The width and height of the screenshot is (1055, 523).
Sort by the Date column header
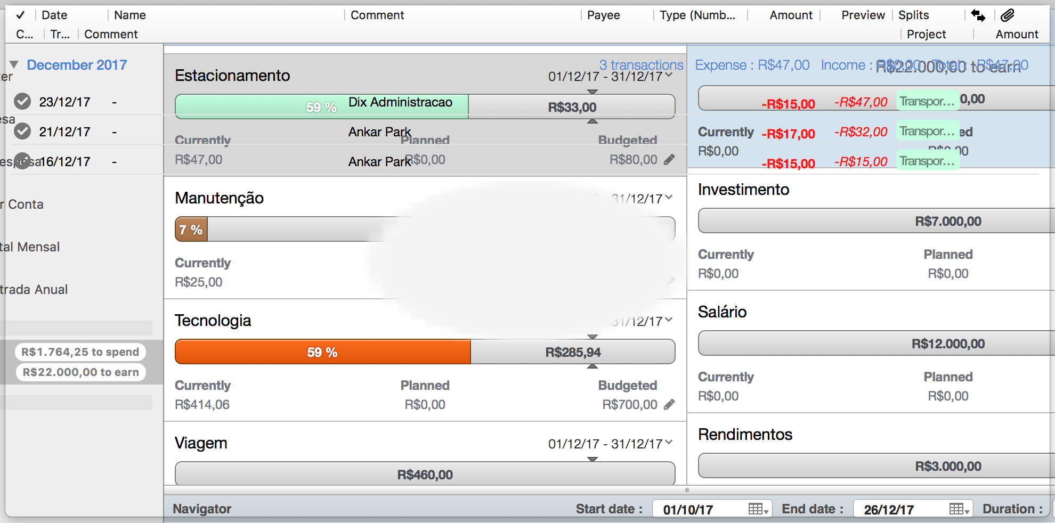click(x=54, y=15)
